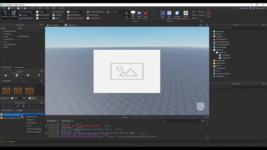Open Script Performance from ribbon
Screen dimensions: 267x150
pyautogui.click(x=75, y=18)
